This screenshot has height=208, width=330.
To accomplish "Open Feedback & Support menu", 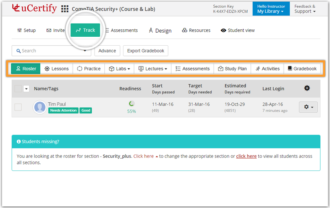I will click(x=305, y=9).
